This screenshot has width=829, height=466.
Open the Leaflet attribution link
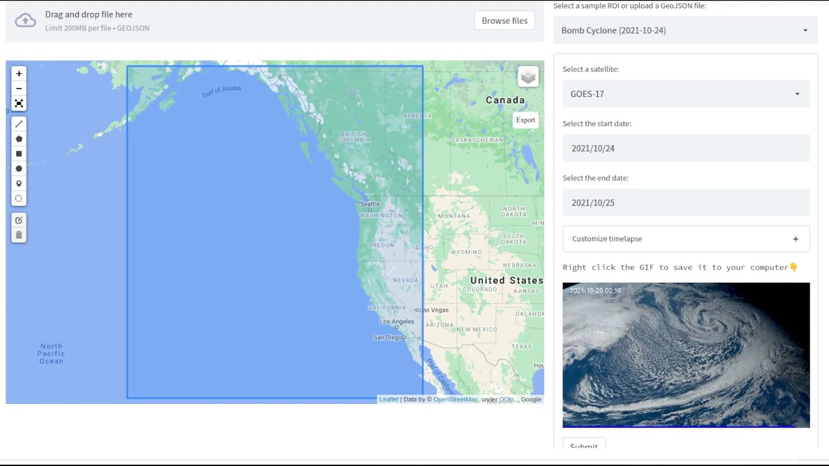[x=389, y=399]
